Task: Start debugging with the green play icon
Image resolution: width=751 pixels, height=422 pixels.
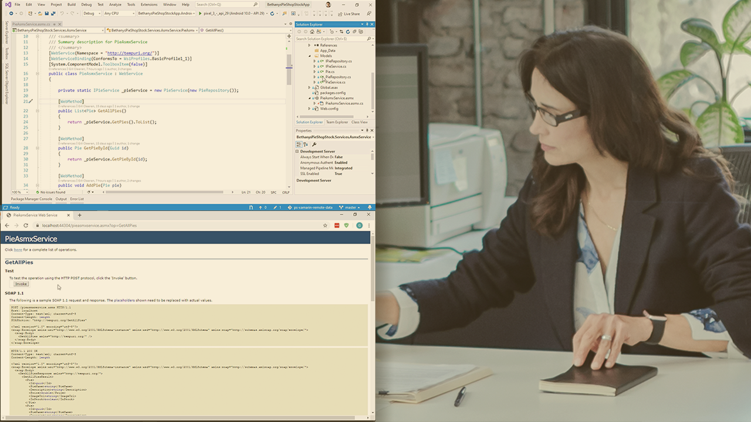Action: point(200,13)
